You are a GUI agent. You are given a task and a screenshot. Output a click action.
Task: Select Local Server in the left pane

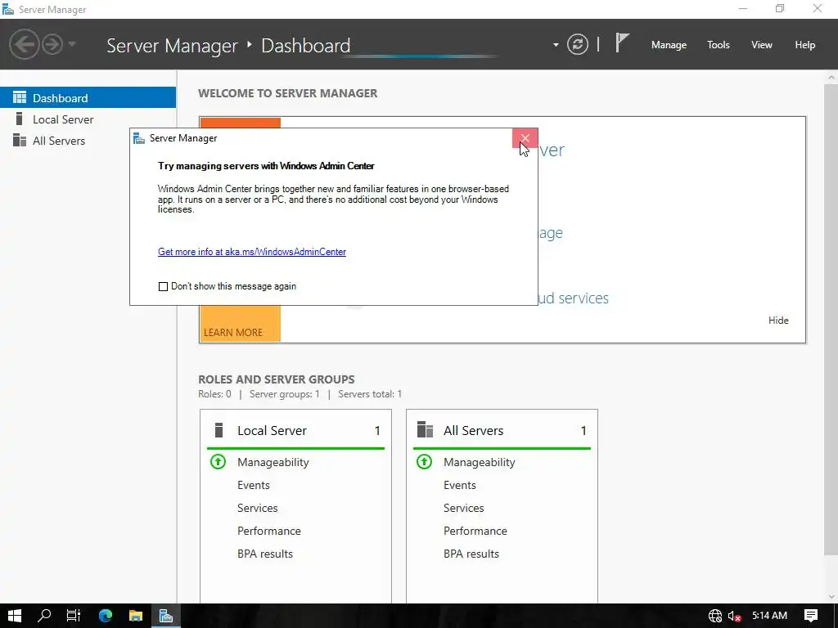[88, 119]
